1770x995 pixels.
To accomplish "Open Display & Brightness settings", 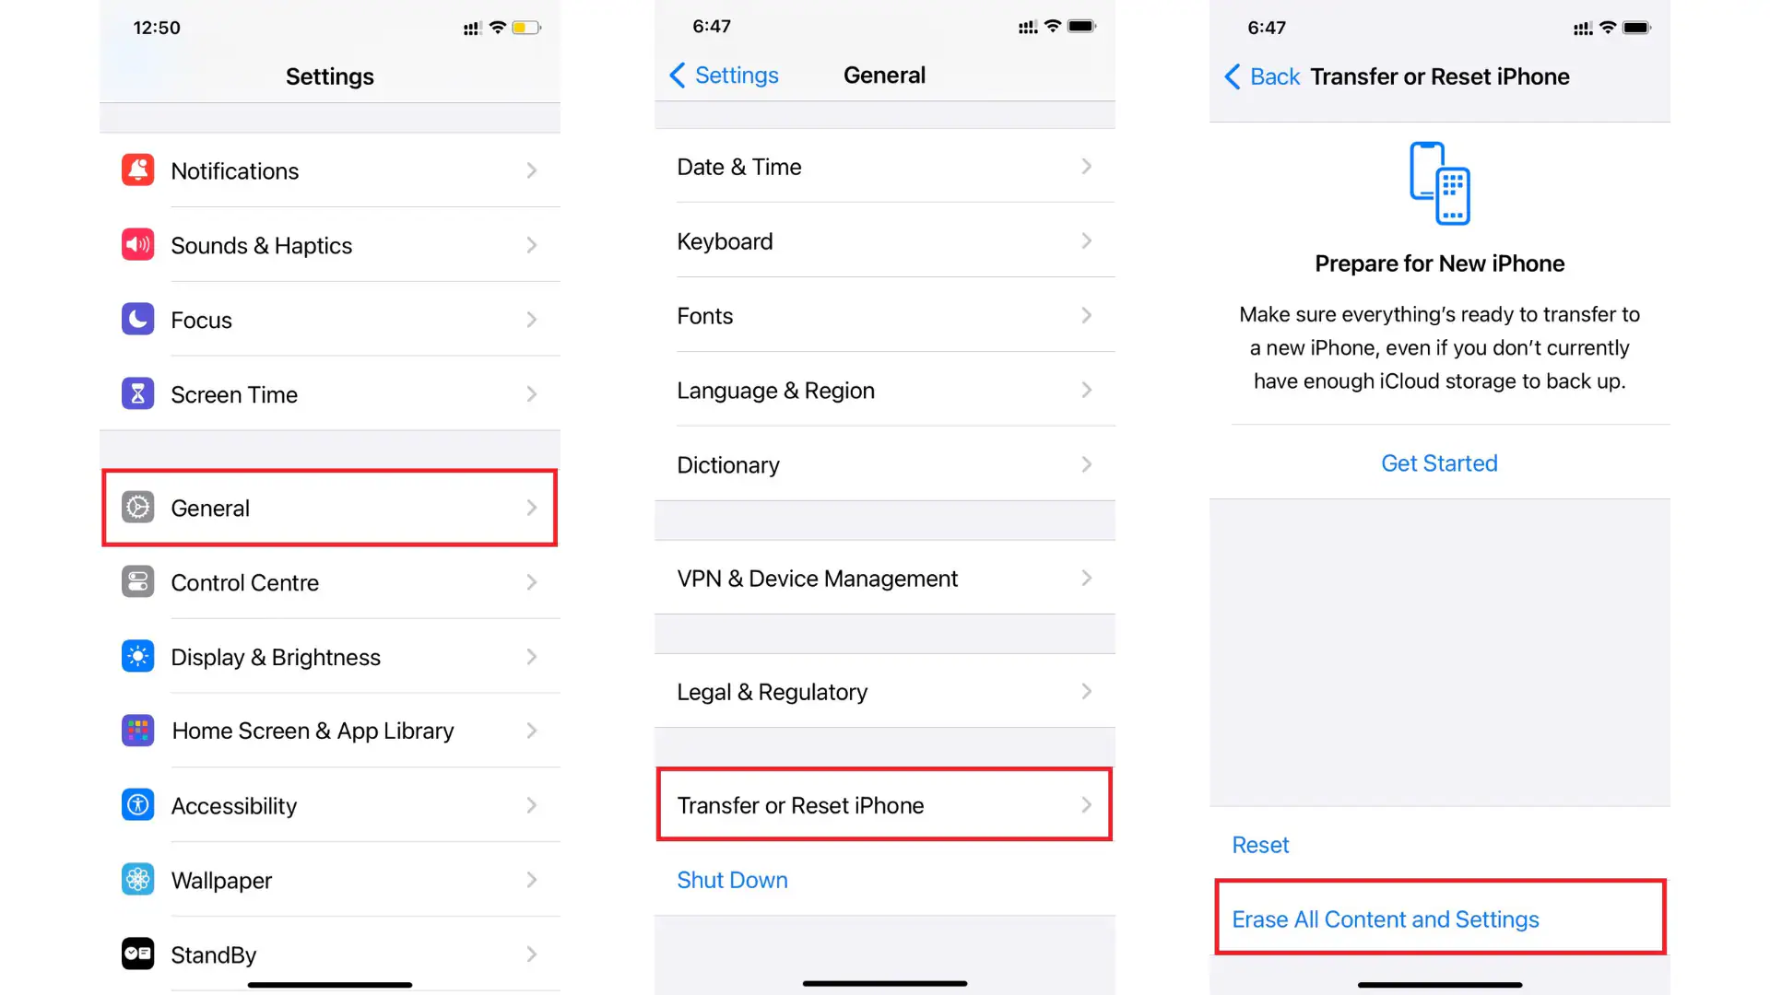I will (x=328, y=656).
